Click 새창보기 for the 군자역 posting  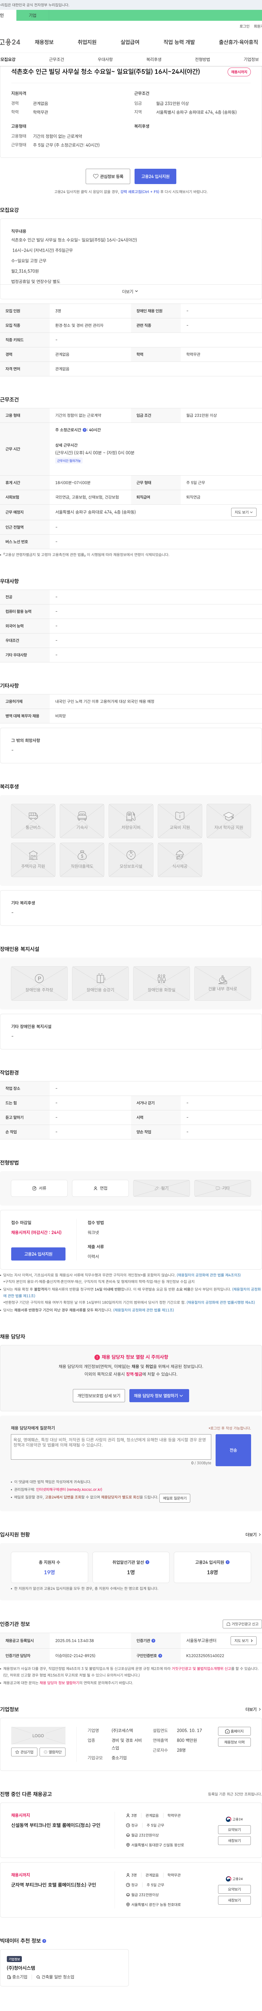tap(235, 1900)
